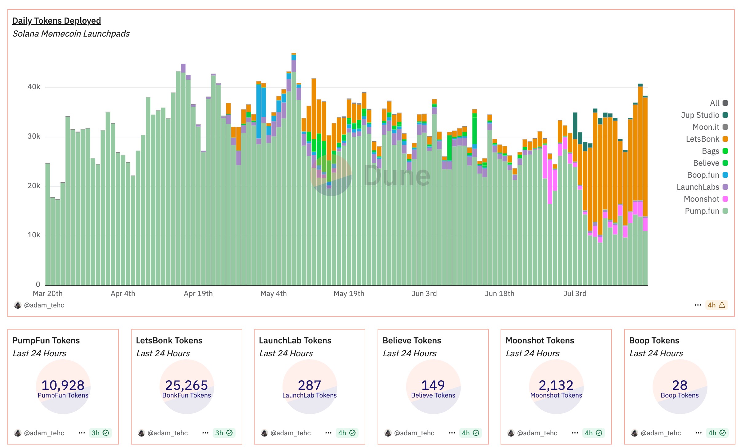Open three-dot menu on main chart
The image size is (741, 447).
[698, 305]
